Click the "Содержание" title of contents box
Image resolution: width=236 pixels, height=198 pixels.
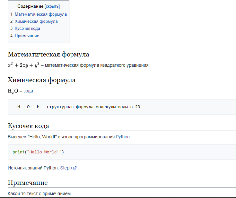coord(30,6)
